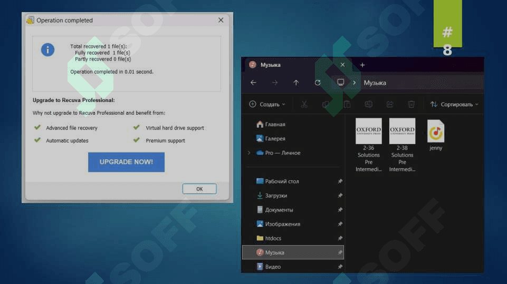Toggle the pin next to htdocs
507x284 pixels.
tap(340, 238)
